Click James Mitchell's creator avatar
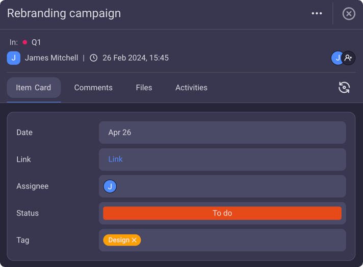This screenshot has height=267, width=363. (x=14, y=58)
